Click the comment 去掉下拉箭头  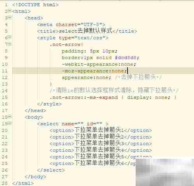pyautogui.click(x=138, y=77)
